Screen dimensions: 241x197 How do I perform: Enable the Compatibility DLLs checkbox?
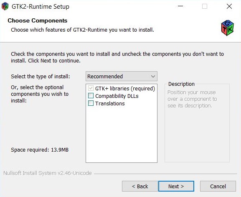pos(91,96)
